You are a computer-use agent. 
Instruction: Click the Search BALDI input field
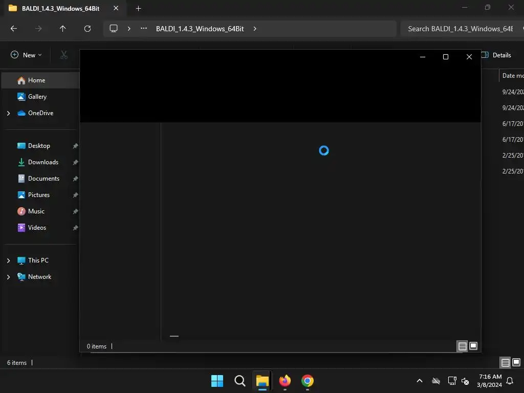[x=462, y=29]
